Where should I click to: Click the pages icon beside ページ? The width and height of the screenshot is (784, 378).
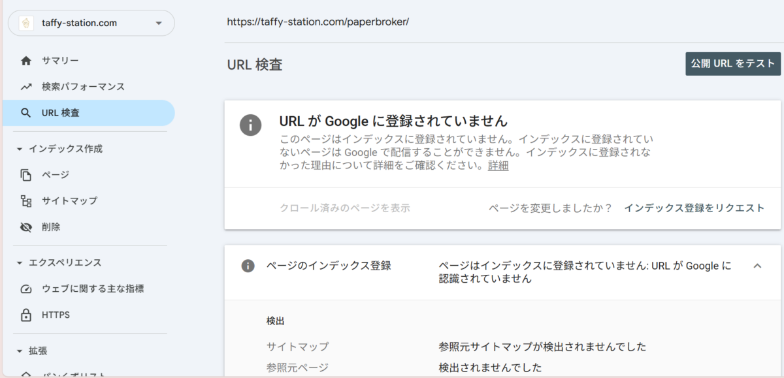pyautogui.click(x=26, y=174)
